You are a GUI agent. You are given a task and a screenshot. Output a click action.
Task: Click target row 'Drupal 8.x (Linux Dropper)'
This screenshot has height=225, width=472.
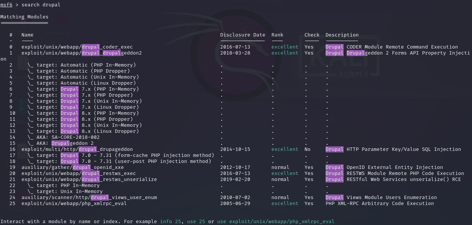pyautogui.click(x=83, y=131)
